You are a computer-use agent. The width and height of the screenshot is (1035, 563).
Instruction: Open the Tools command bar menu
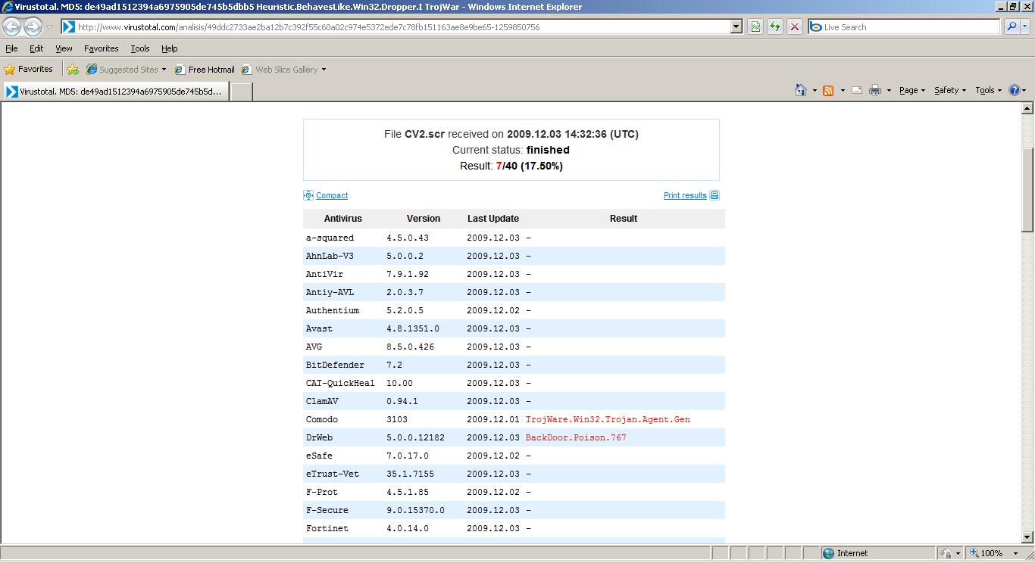(989, 90)
